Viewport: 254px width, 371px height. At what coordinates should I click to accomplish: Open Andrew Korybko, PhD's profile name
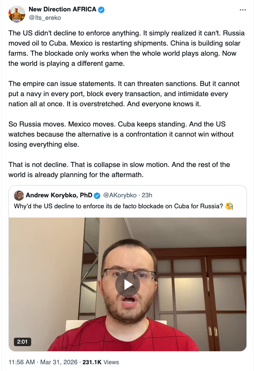[x=59, y=195]
